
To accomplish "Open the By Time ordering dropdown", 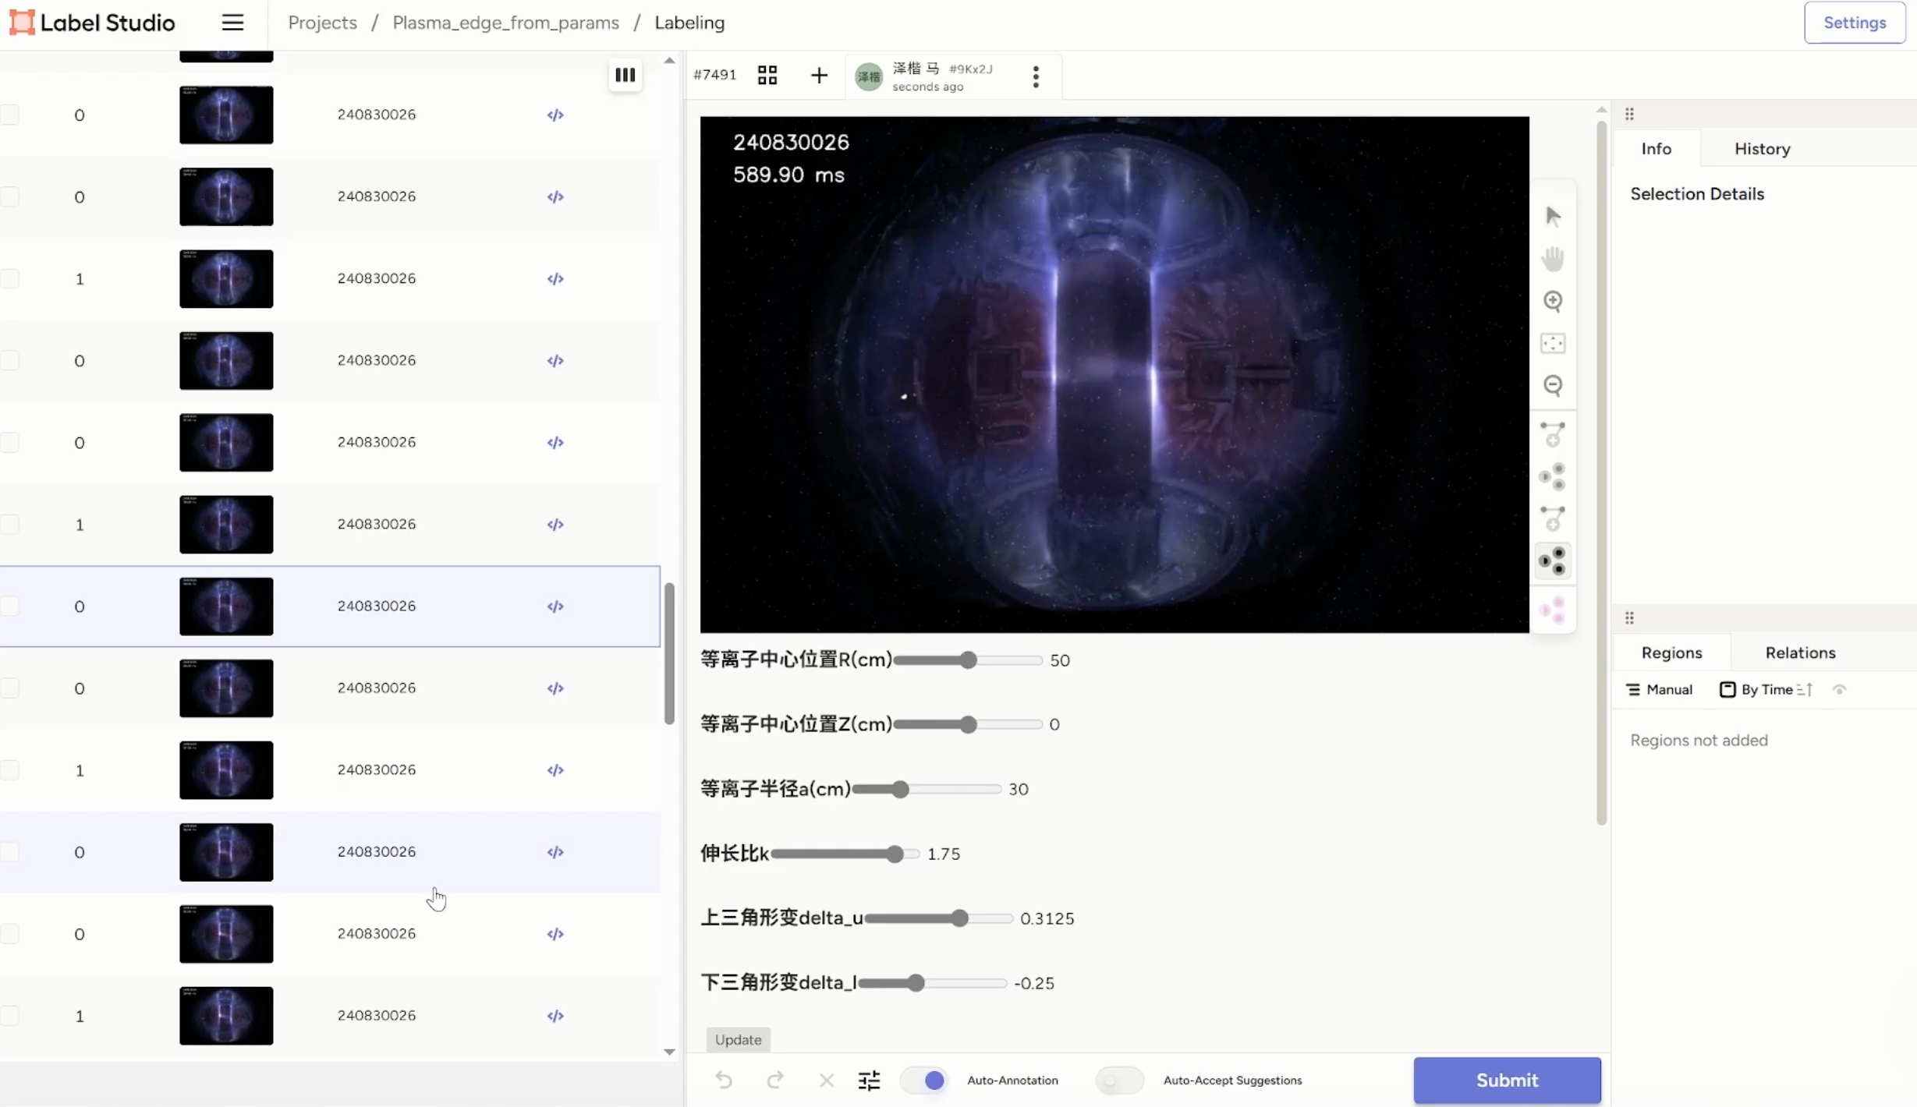I will click(x=1756, y=689).
